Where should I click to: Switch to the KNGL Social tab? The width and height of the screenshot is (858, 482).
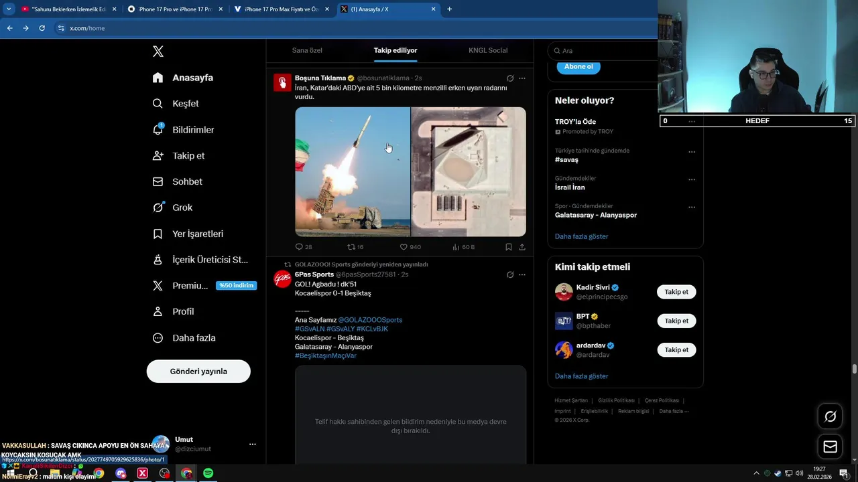pos(488,50)
